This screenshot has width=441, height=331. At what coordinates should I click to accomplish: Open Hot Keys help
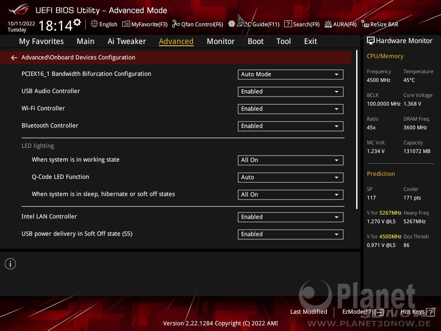click(x=417, y=312)
